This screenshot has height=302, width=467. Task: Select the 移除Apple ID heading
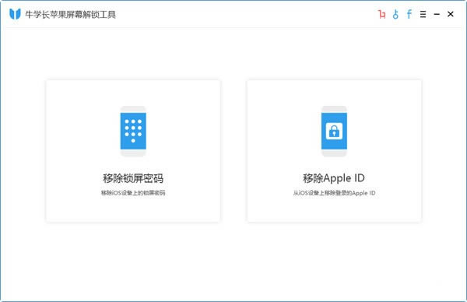[x=334, y=178]
